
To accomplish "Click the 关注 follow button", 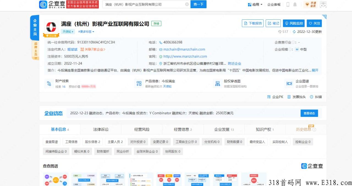I will [x=314, y=23].
